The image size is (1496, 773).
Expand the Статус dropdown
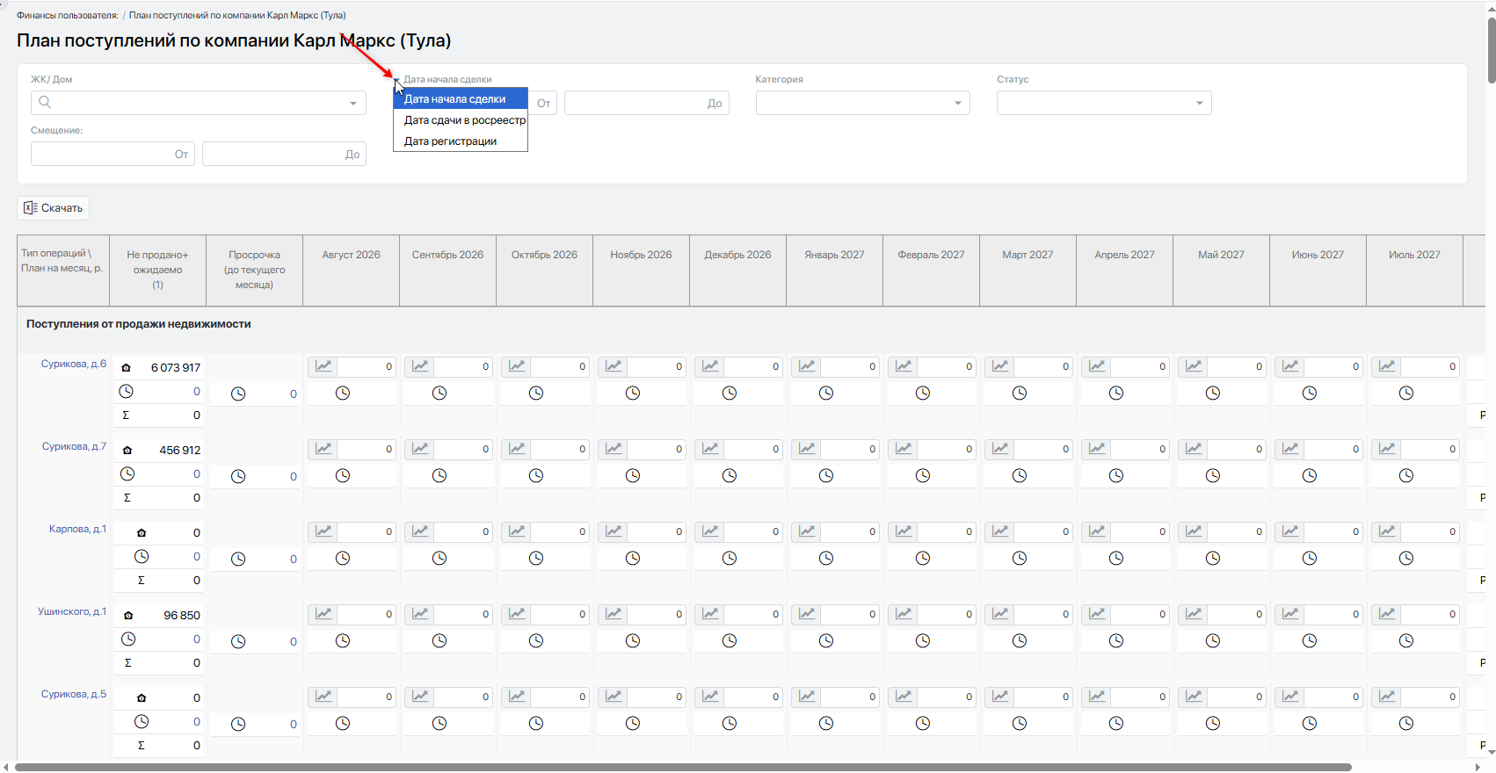(1200, 103)
